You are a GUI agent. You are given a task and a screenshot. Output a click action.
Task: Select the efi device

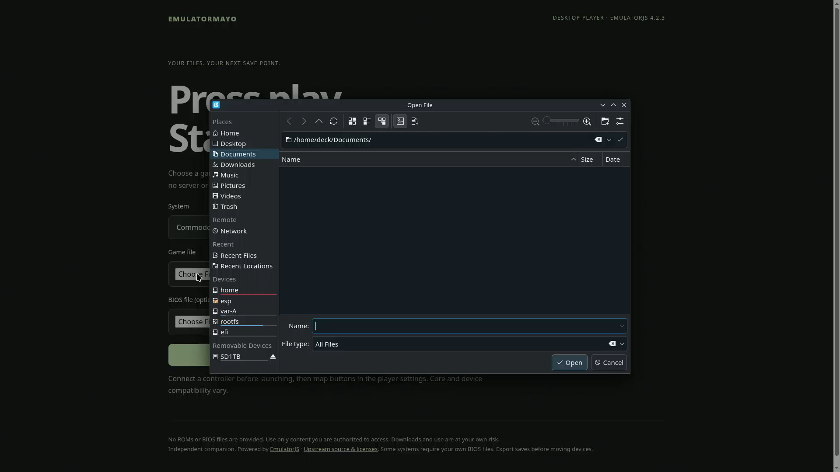[244, 332]
